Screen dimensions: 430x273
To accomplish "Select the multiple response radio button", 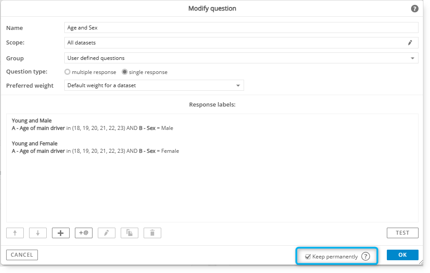I will coord(67,72).
